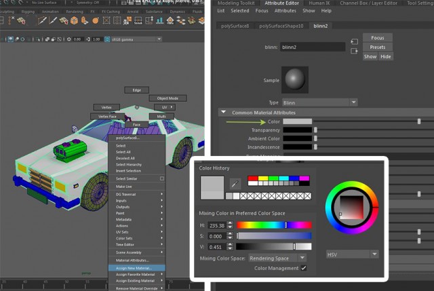Viewport: 434px width, 291px height.
Task: Open the HSV color mode dropdown
Action: (x=352, y=254)
